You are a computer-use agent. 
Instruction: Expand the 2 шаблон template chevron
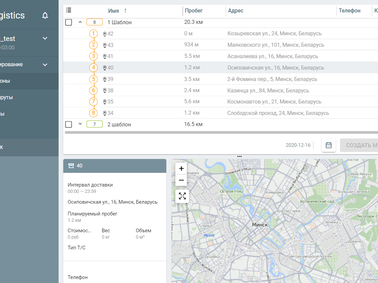click(x=80, y=124)
